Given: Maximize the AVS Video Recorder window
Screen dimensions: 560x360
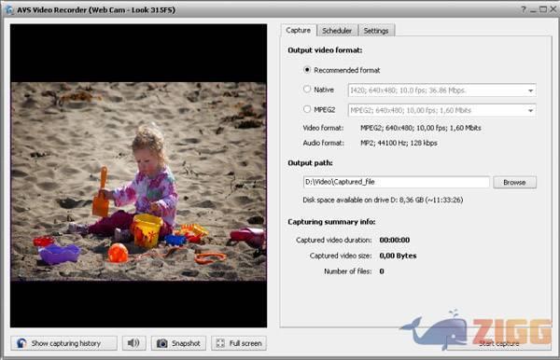Looking at the screenshot, I should coord(543,9).
